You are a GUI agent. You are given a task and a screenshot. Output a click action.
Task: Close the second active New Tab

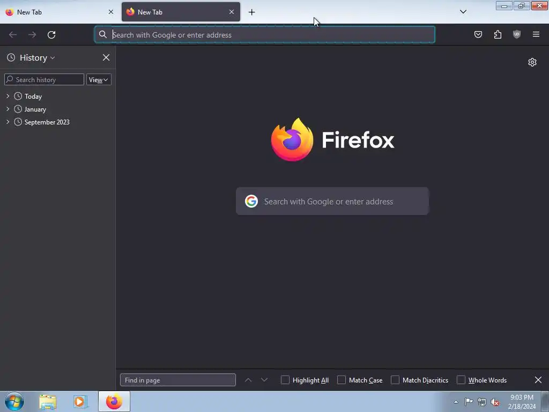pos(232,12)
